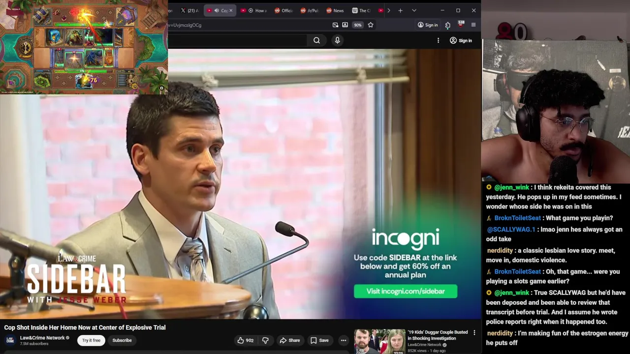Share the video

tap(289, 340)
